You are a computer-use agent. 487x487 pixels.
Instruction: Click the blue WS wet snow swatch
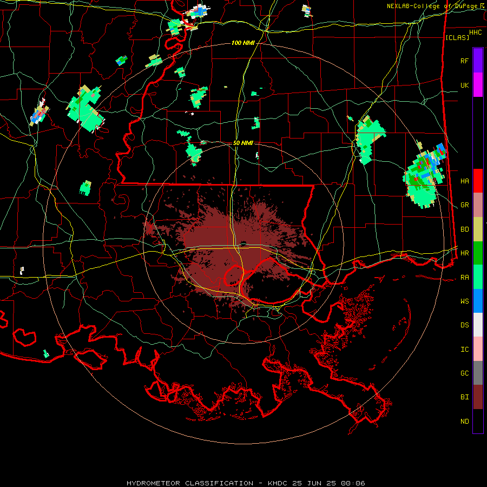tap(478, 301)
